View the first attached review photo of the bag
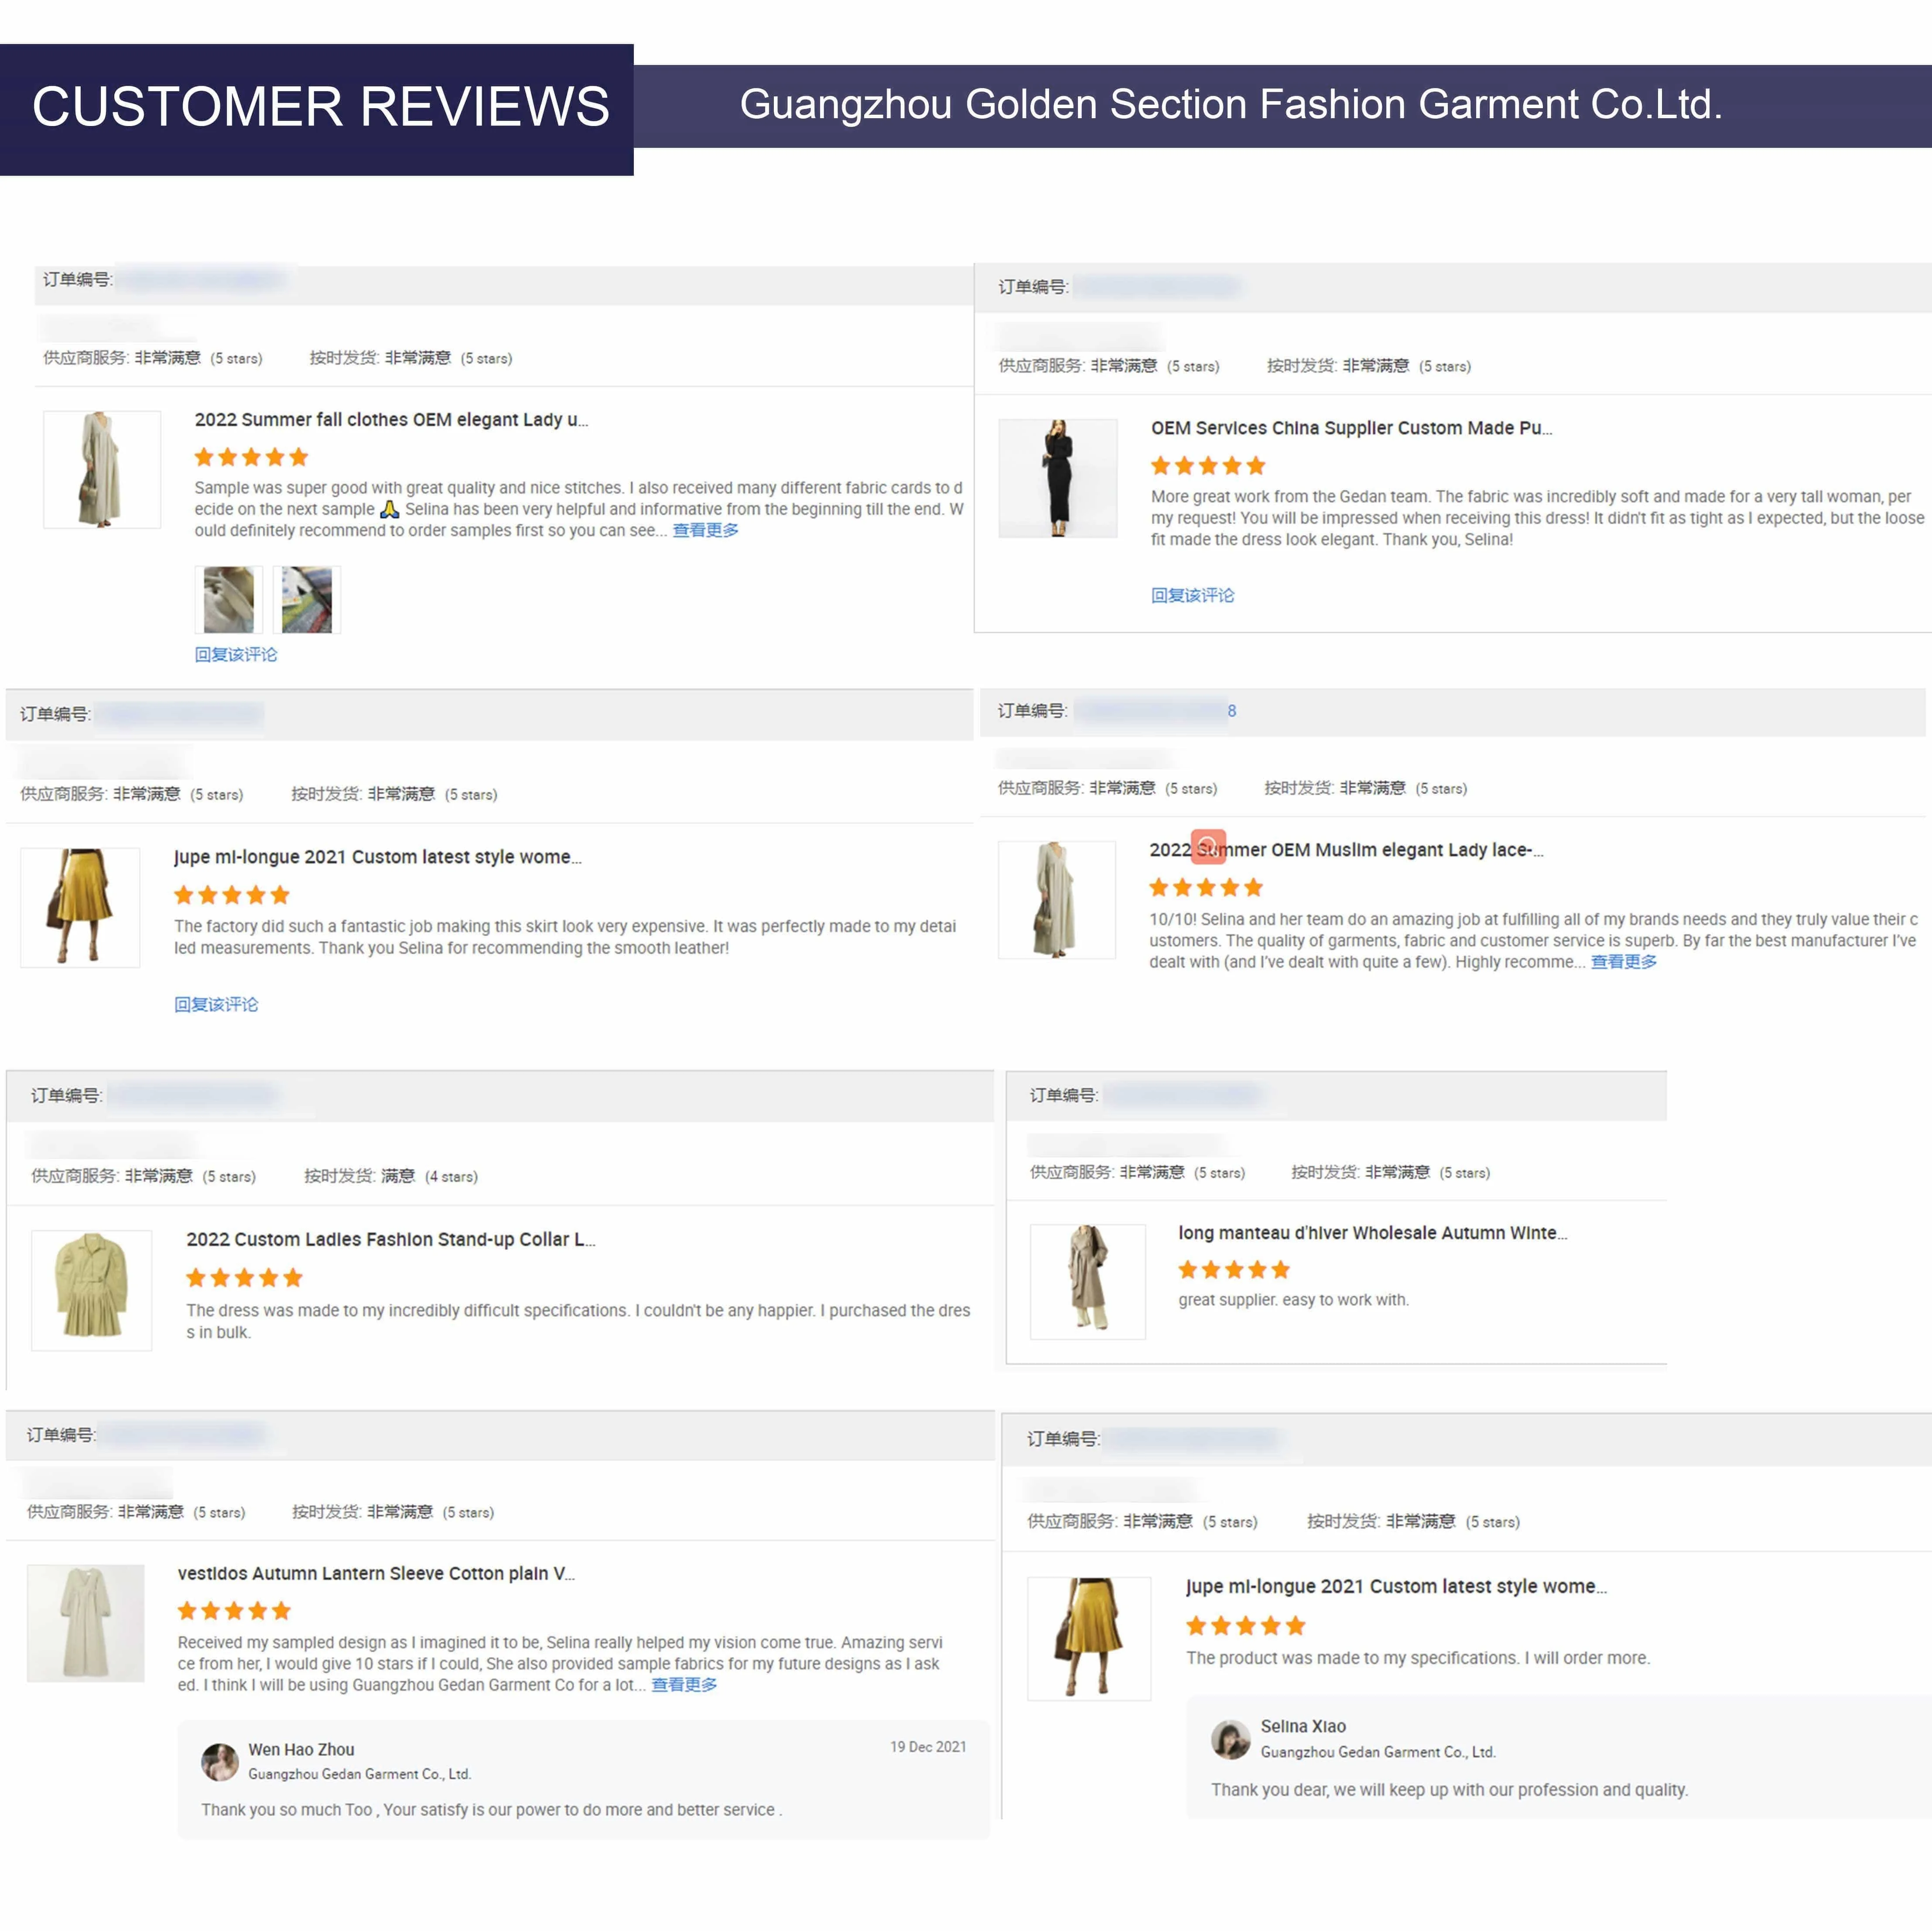Viewport: 1932px width, 1931px height. pyautogui.click(x=229, y=600)
